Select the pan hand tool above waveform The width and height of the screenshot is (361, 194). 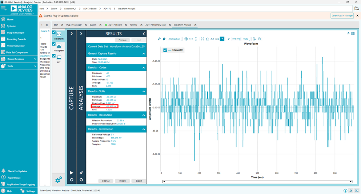[164, 39]
